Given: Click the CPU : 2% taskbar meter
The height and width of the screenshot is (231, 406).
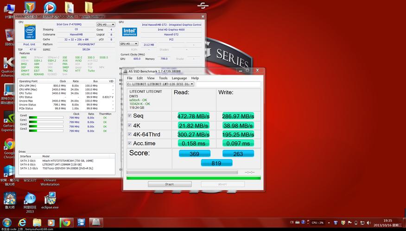Looking at the screenshot, I should click(x=317, y=223).
